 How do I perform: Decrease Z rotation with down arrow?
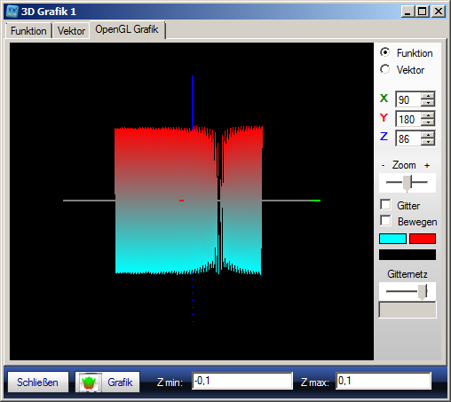[428, 142]
